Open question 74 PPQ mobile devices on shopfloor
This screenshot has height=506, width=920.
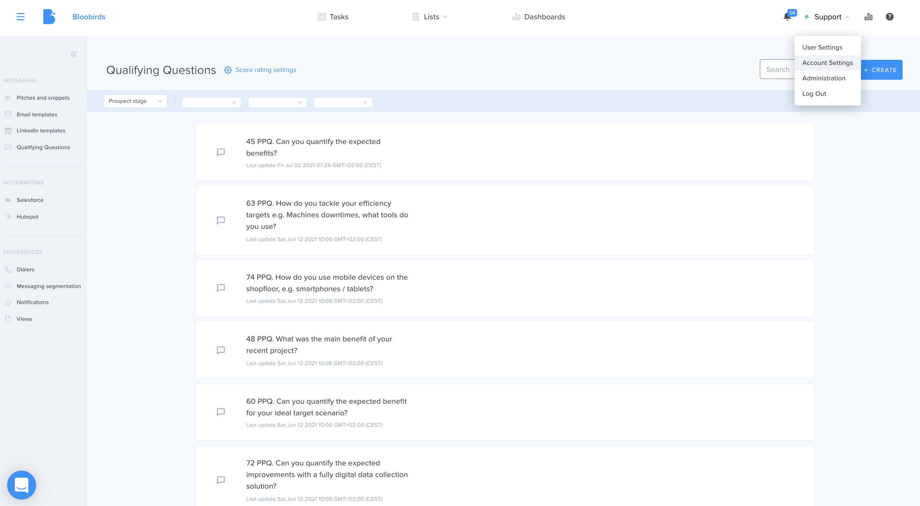[504, 288]
